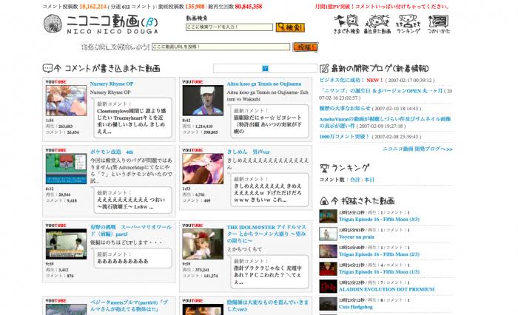Click thumbnail beside Trigun Fifth Moon (3/3)

328,216
